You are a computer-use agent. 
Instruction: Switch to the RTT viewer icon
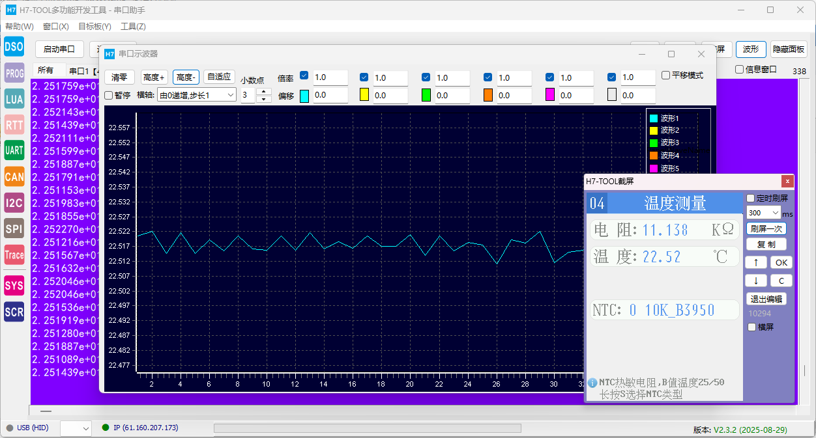tap(14, 125)
